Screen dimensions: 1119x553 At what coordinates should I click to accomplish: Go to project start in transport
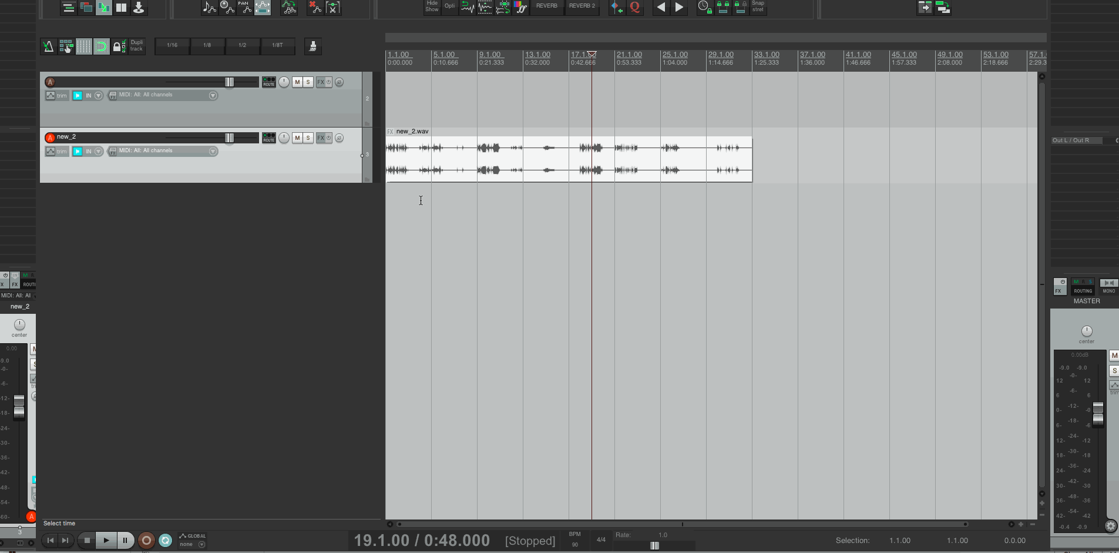[50, 541]
